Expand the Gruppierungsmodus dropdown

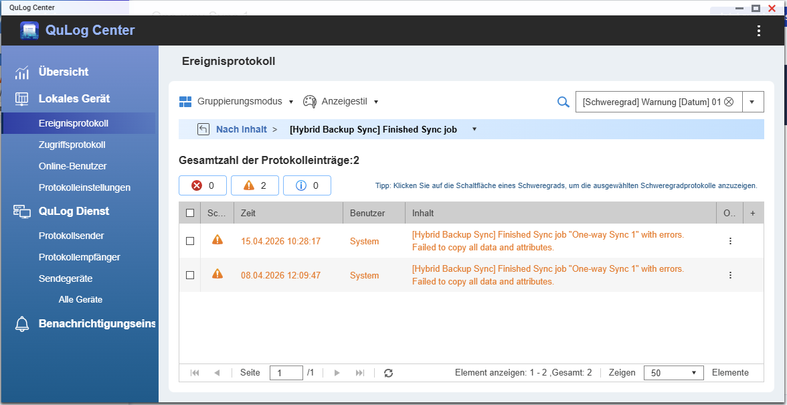290,102
